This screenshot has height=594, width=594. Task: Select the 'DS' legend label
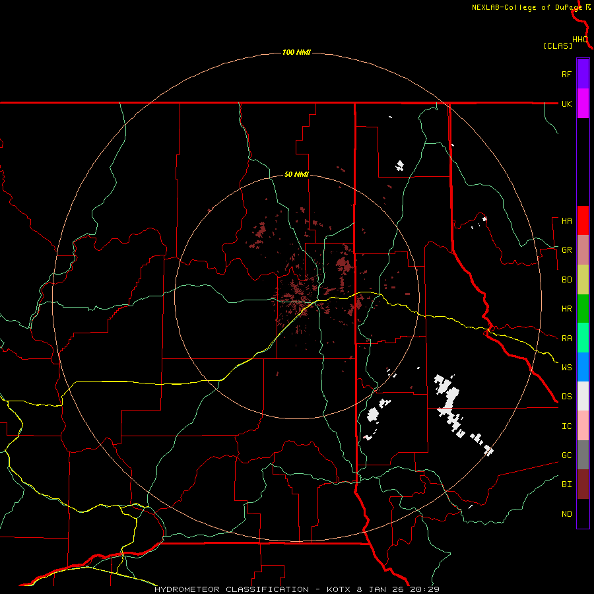[x=566, y=397]
